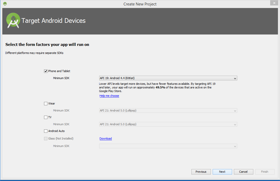Image resolution: width=280 pixels, height=181 pixels.
Task: Enable the TV form factor checkbox
Action: pos(46,117)
